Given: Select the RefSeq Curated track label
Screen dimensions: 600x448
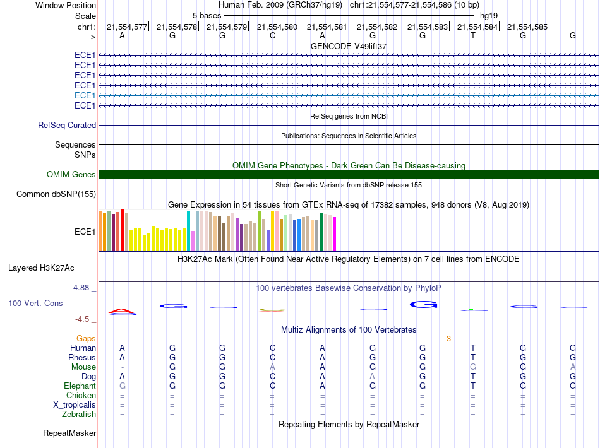Looking at the screenshot, I should (x=67, y=126).
